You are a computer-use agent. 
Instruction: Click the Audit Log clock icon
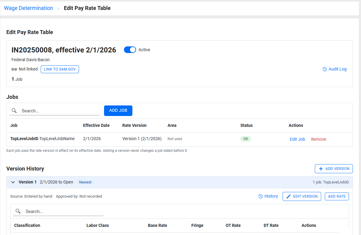click(x=325, y=69)
